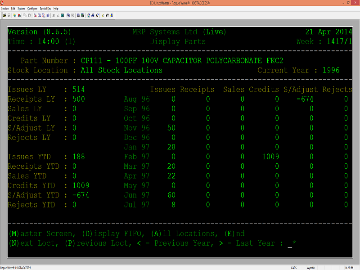Viewport: 360px width, 270px height.
Task: Click the exit door icon in toolbar
Action: point(111,15)
